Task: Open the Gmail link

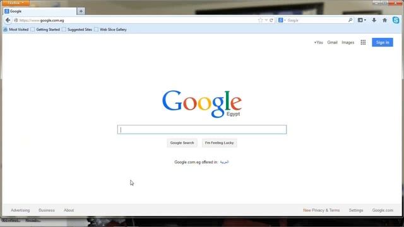Action: (x=333, y=42)
